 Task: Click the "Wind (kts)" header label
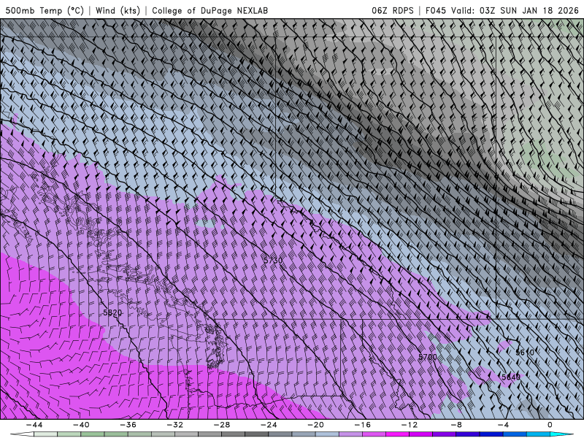pos(118,10)
